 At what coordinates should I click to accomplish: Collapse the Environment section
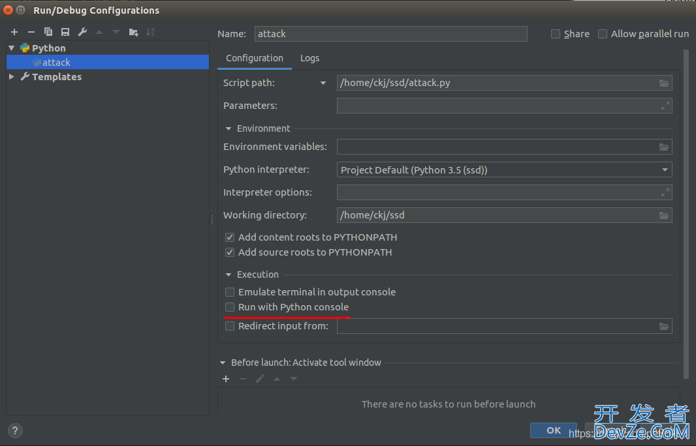point(228,128)
